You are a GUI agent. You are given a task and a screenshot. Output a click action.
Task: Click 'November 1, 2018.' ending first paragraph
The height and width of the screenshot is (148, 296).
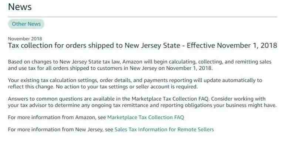tap(189, 68)
